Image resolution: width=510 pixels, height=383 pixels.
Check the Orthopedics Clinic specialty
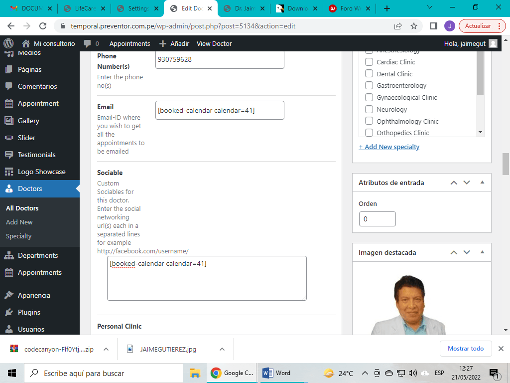tap(369, 133)
